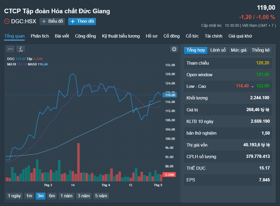The height and width of the screenshot is (206, 280).
Task: Set chart range to 1 ngày
Action: click(x=14, y=196)
